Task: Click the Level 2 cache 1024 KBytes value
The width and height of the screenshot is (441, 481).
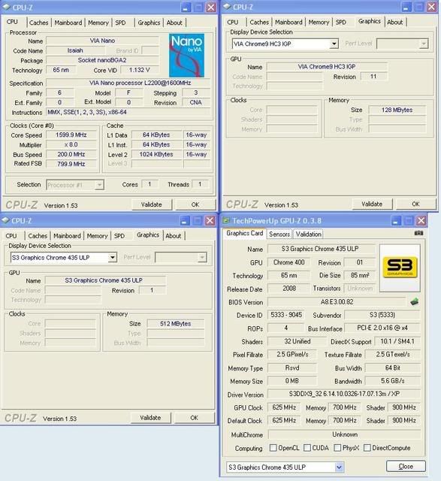Action: pos(156,154)
